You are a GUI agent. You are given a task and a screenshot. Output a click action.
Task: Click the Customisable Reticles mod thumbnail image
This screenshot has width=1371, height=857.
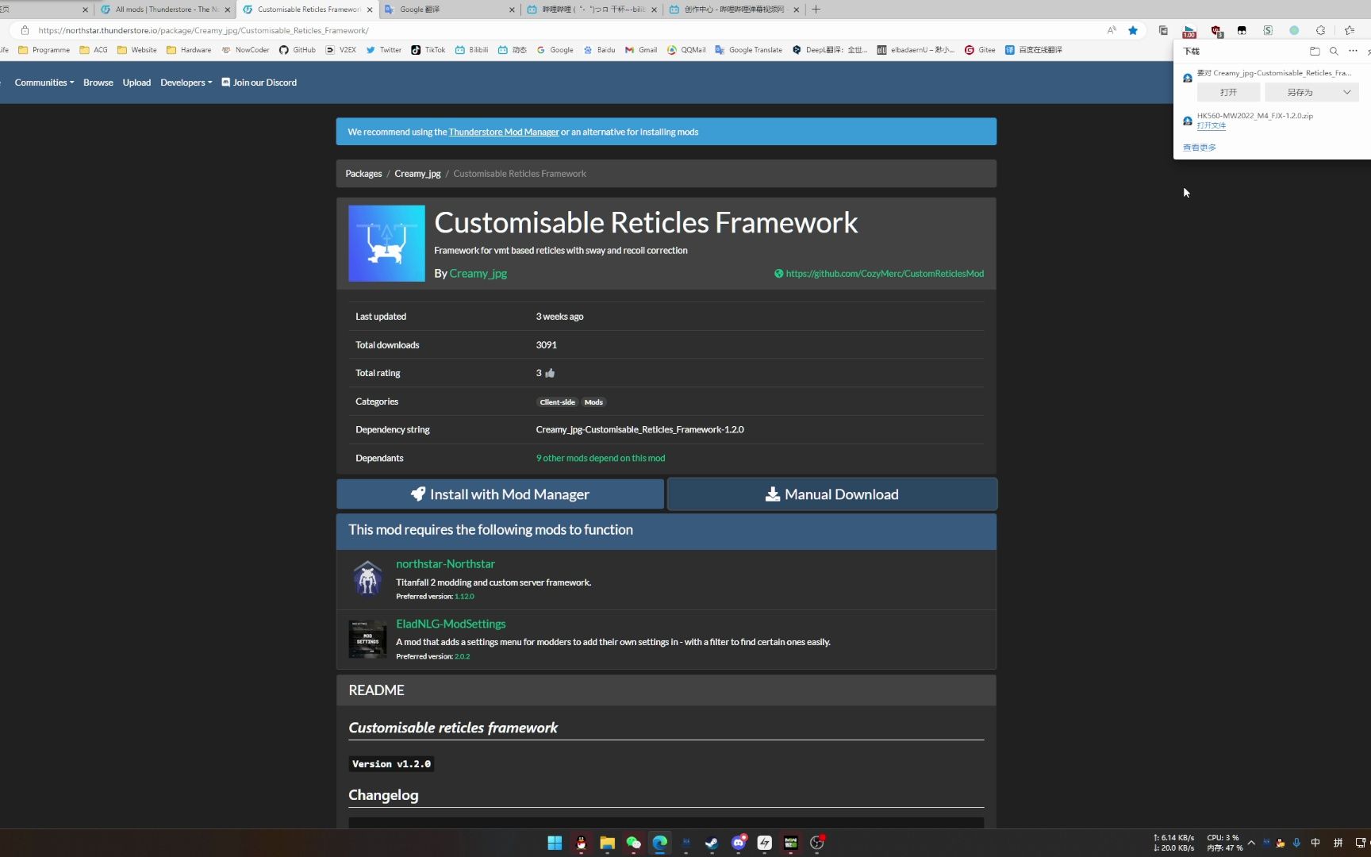[386, 244]
